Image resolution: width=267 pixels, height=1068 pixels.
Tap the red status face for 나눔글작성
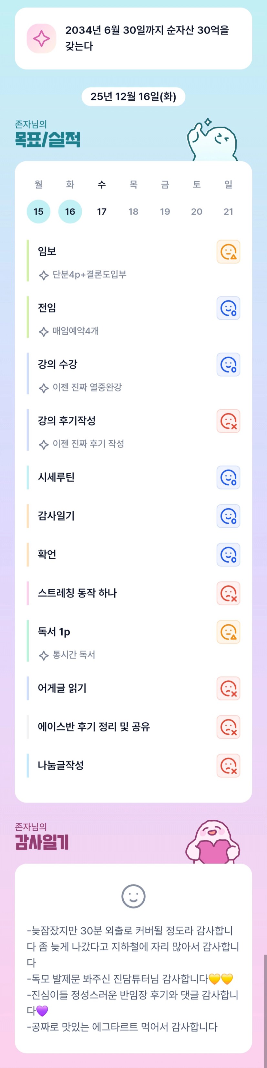pyautogui.click(x=228, y=765)
